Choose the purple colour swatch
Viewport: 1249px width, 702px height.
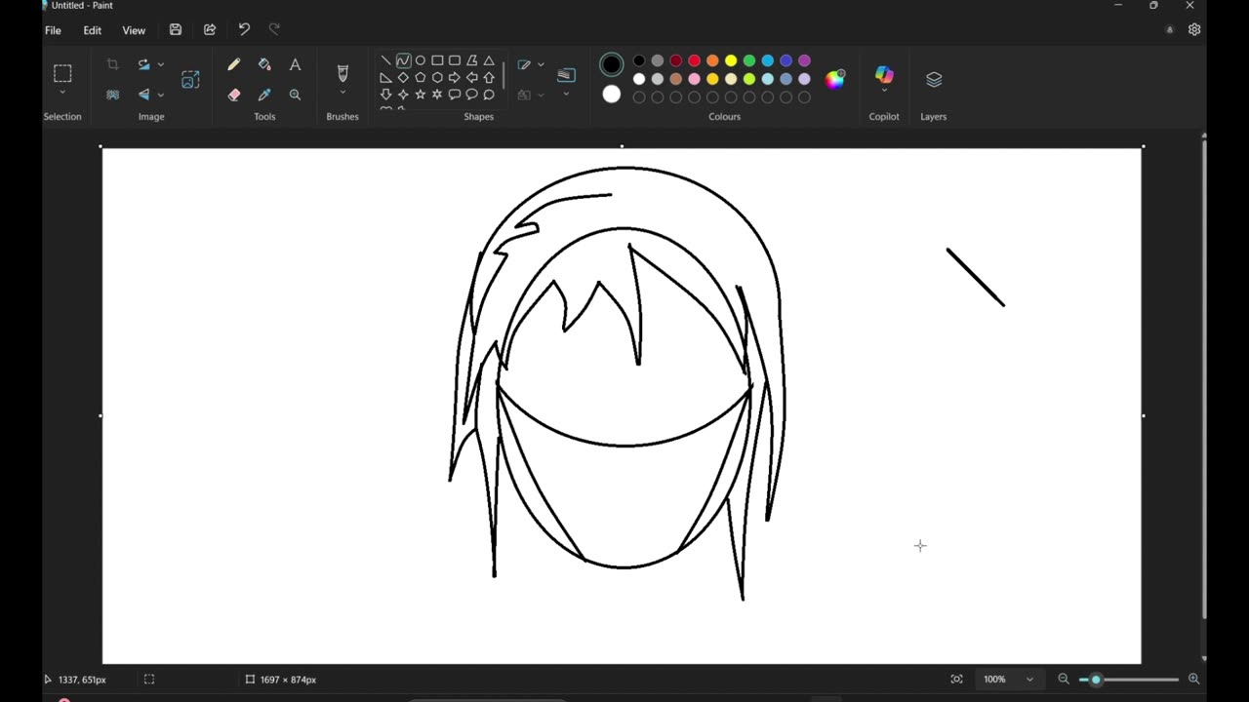(x=805, y=60)
